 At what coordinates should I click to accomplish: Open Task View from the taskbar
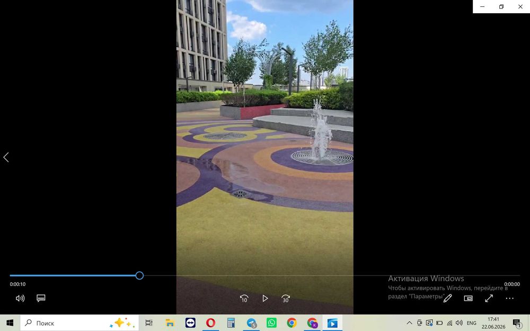coord(149,323)
